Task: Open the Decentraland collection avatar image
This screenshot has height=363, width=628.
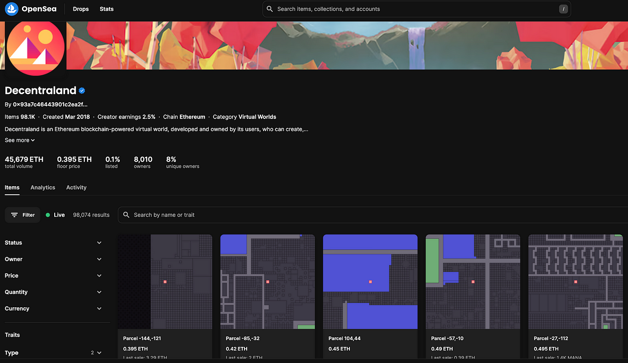Action: (36, 48)
